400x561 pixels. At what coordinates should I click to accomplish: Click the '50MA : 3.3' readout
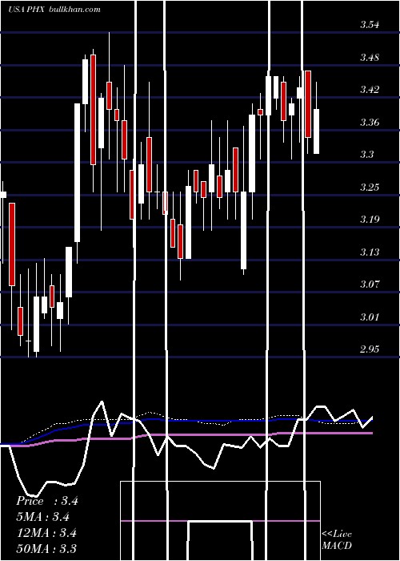46,548
